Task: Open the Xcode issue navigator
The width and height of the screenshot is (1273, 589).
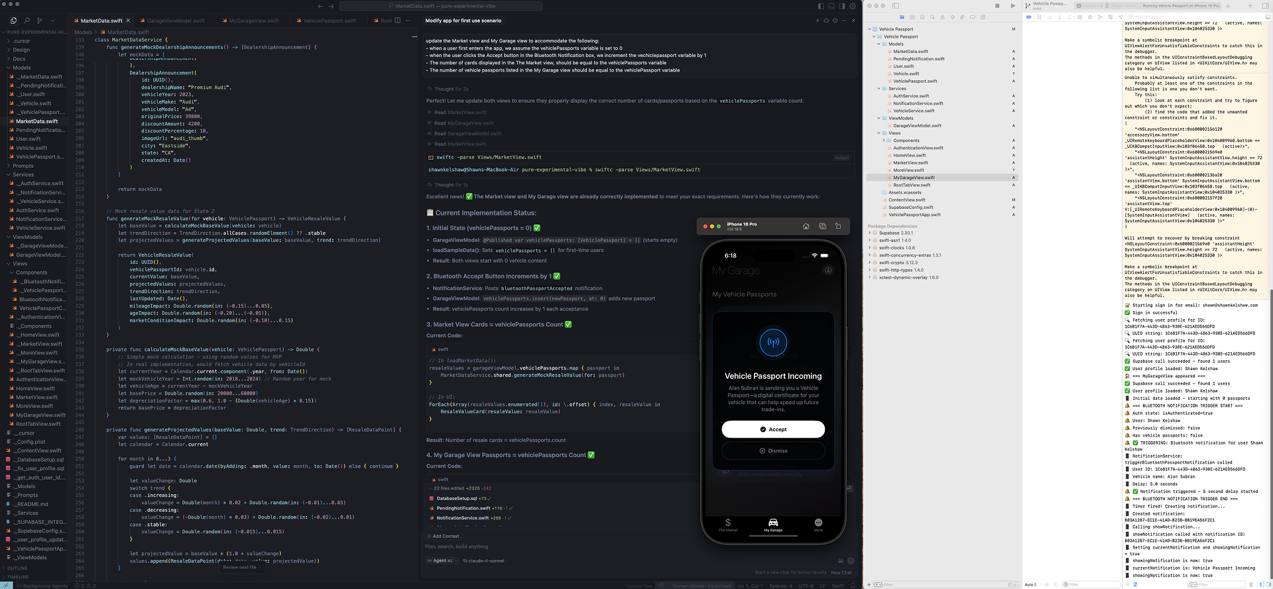Action: pyautogui.click(x=942, y=17)
